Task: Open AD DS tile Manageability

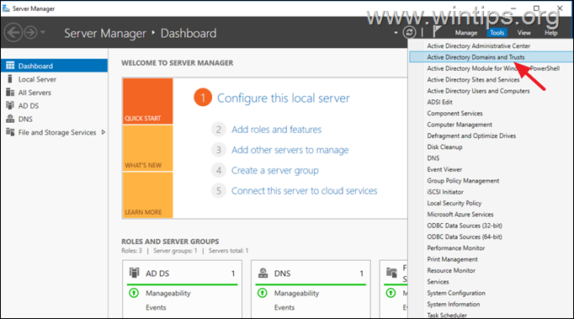Action: pos(168,293)
